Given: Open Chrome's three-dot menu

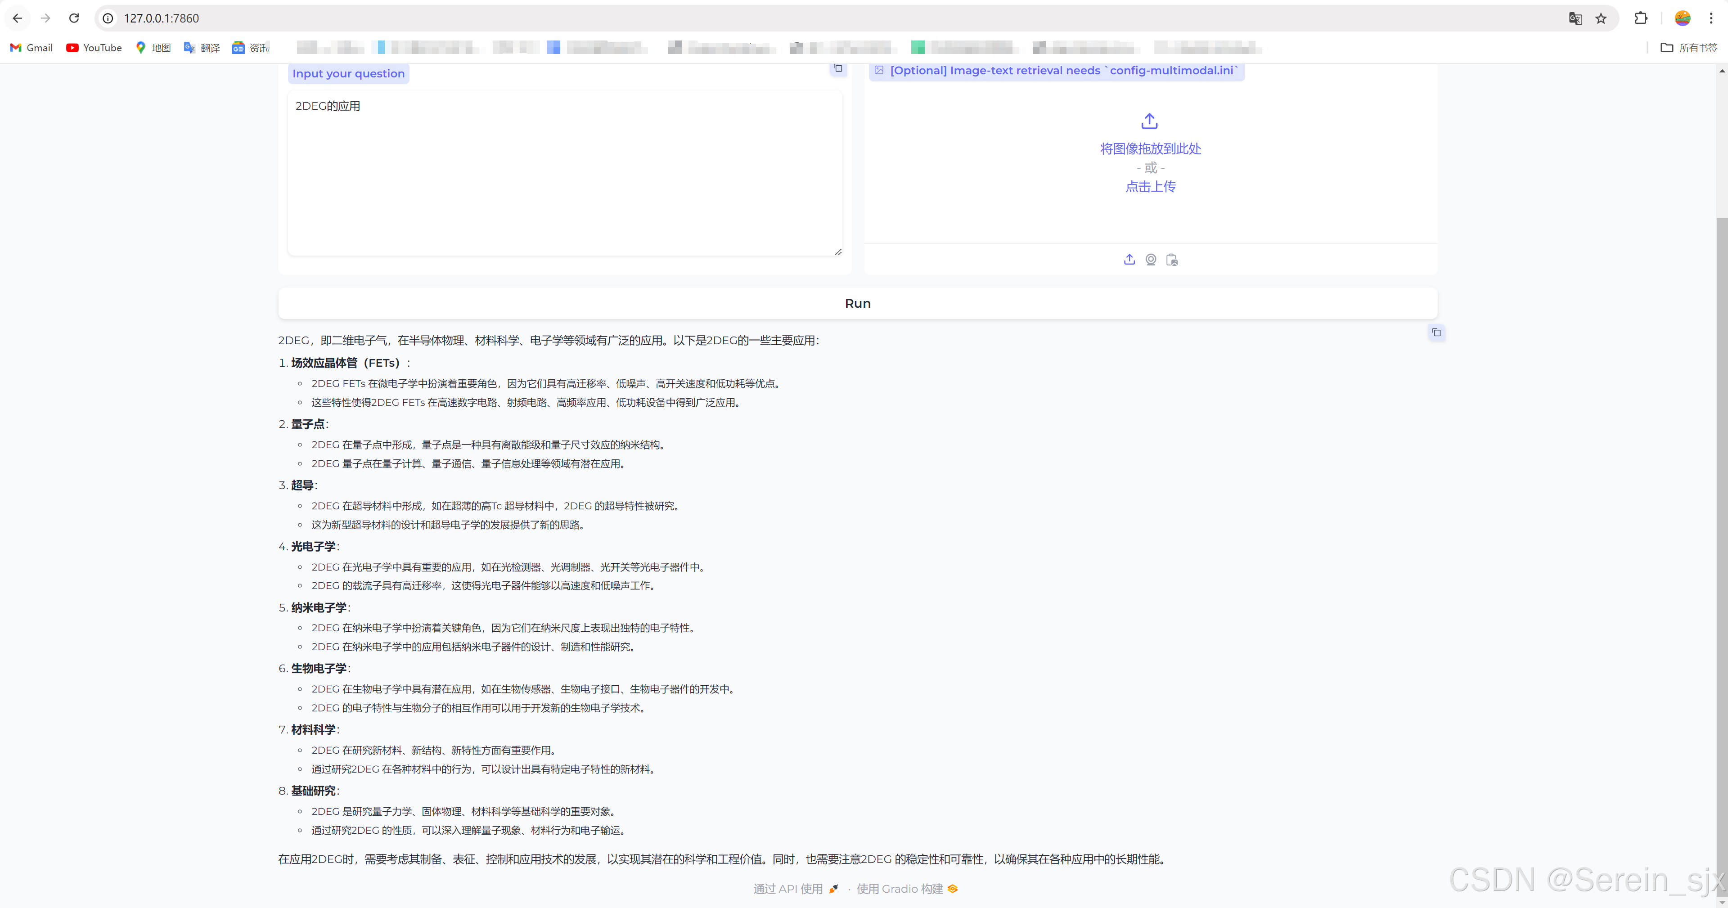Looking at the screenshot, I should [1710, 18].
